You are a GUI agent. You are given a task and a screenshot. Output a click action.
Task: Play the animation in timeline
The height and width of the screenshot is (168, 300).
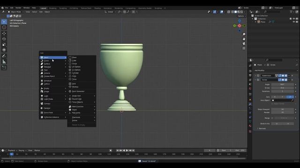point(127,150)
